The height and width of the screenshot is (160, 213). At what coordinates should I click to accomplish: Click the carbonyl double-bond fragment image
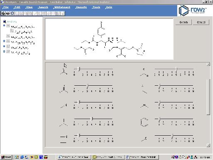(64, 89)
